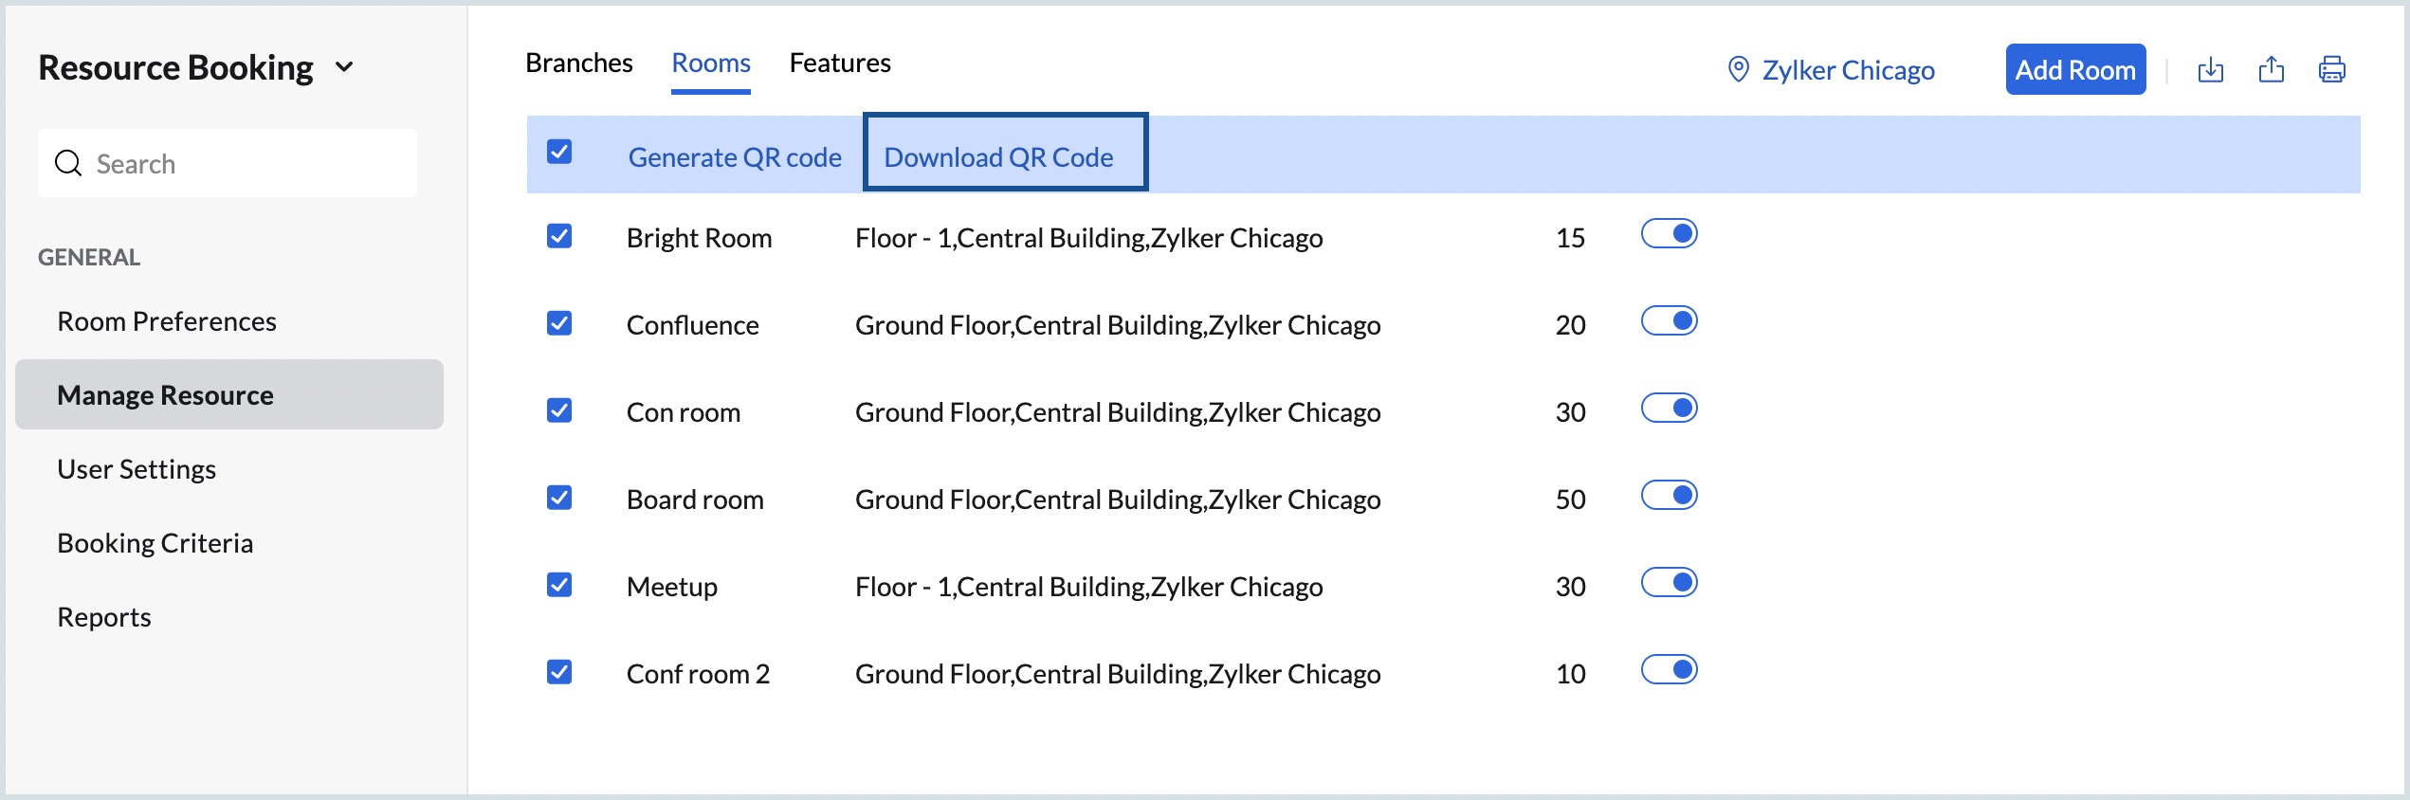
Task: Uncheck the Bright Room checkbox
Action: coord(559,236)
